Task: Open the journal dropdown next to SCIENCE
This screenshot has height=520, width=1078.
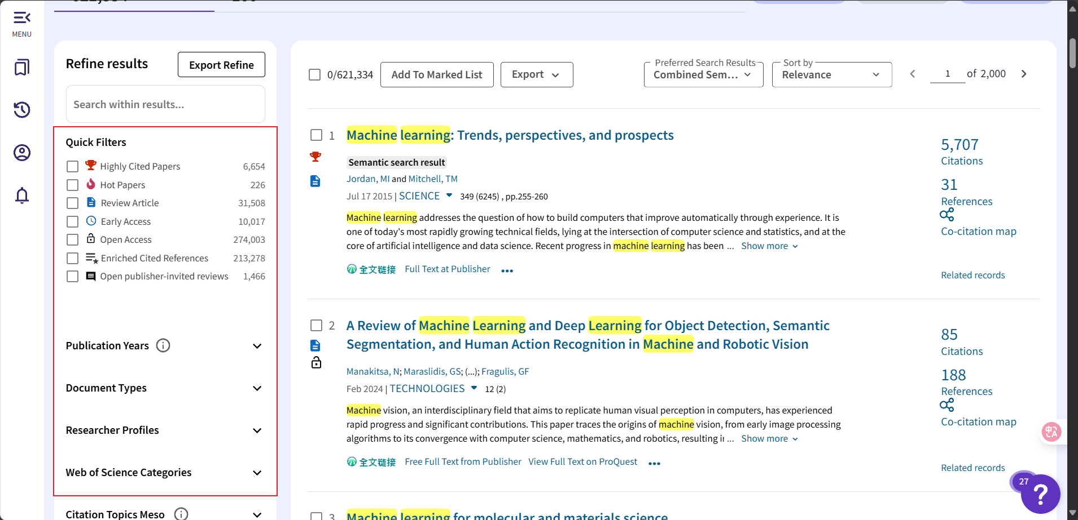Action: (449, 196)
